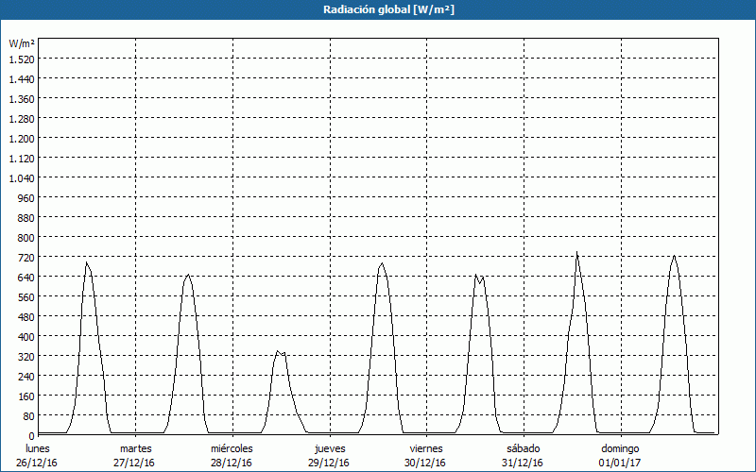Click the 29/12/16 date under jueves
This screenshot has width=756, height=472.
pos(329,463)
